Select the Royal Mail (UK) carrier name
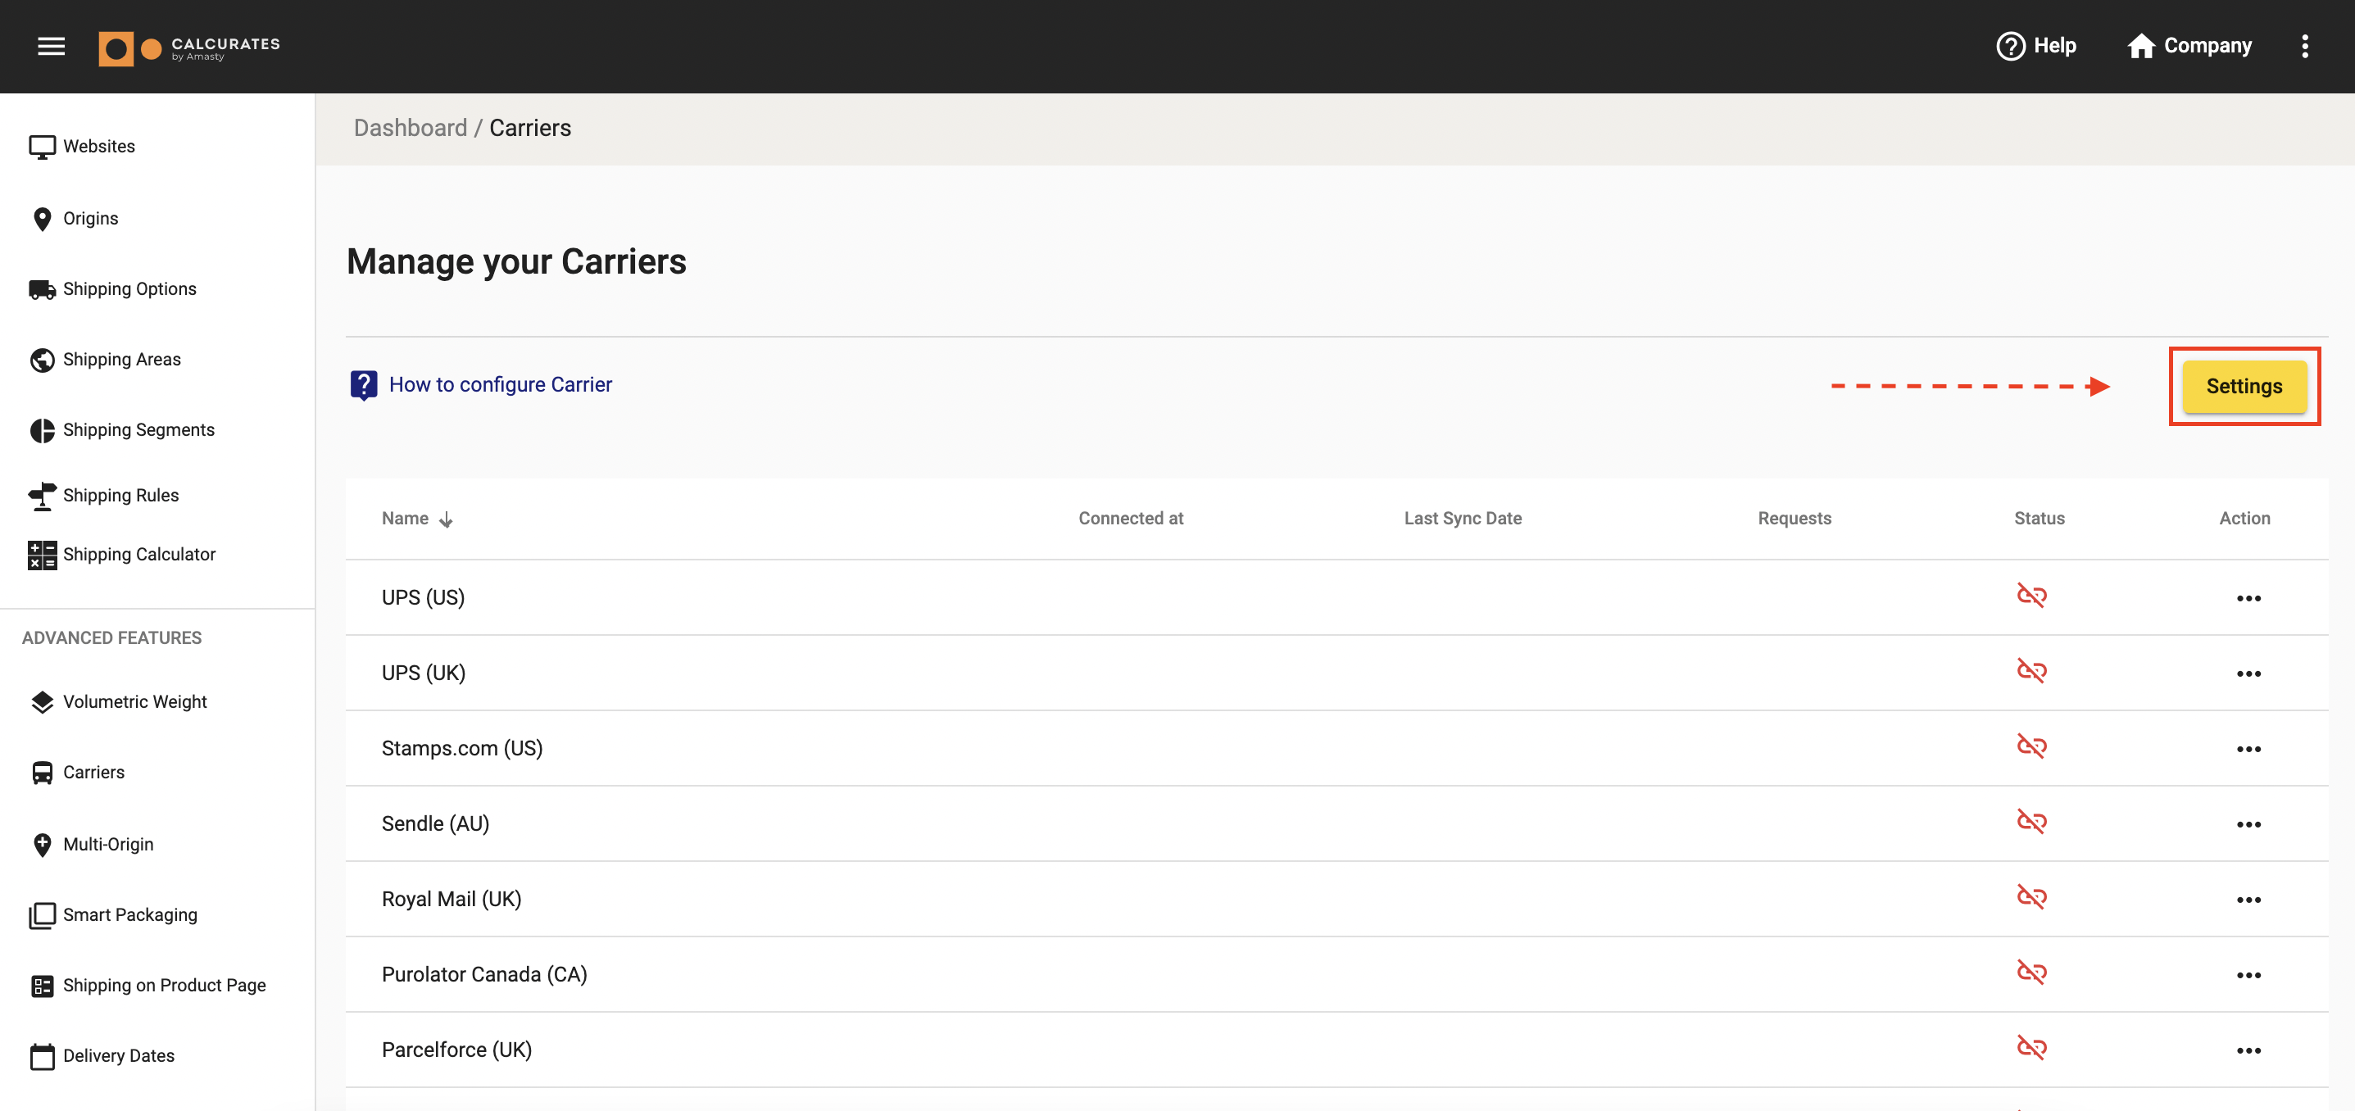 pyautogui.click(x=451, y=900)
